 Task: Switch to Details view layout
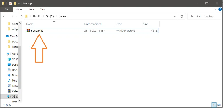(214, 105)
